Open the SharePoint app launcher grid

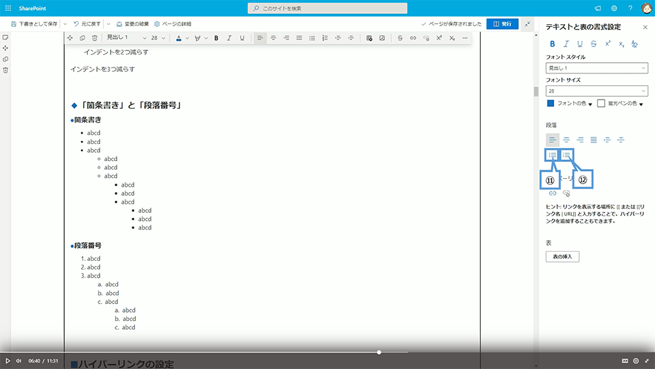coord(8,8)
